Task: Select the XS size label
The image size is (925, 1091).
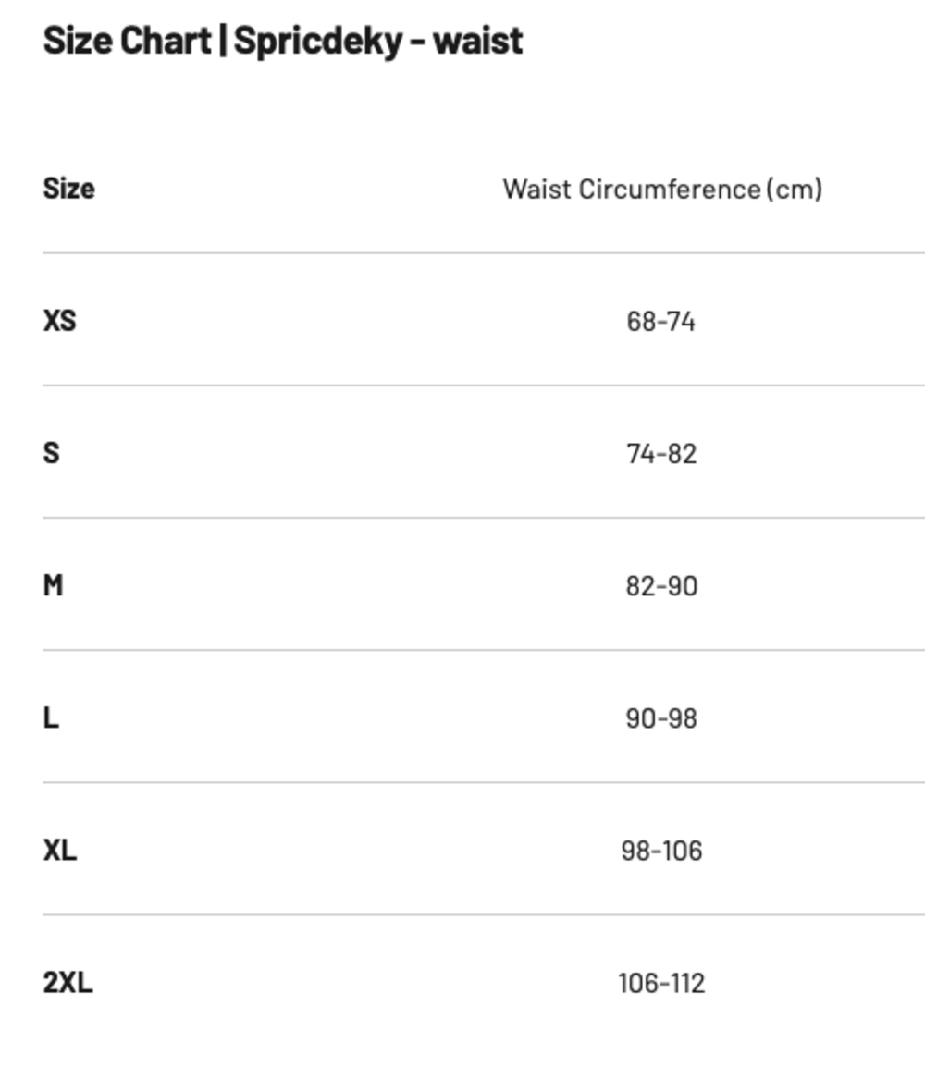Action: coord(59,321)
